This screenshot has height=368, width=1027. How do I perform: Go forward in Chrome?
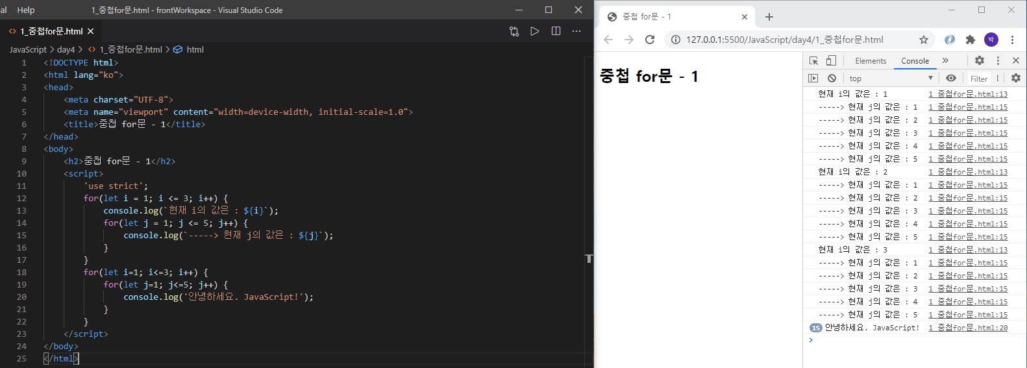click(x=629, y=40)
